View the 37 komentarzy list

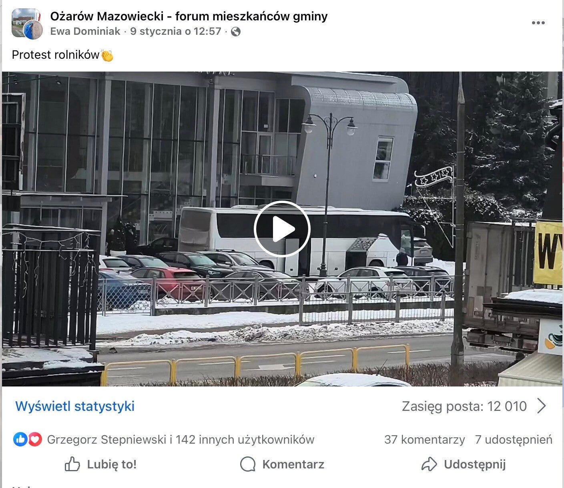(x=425, y=440)
